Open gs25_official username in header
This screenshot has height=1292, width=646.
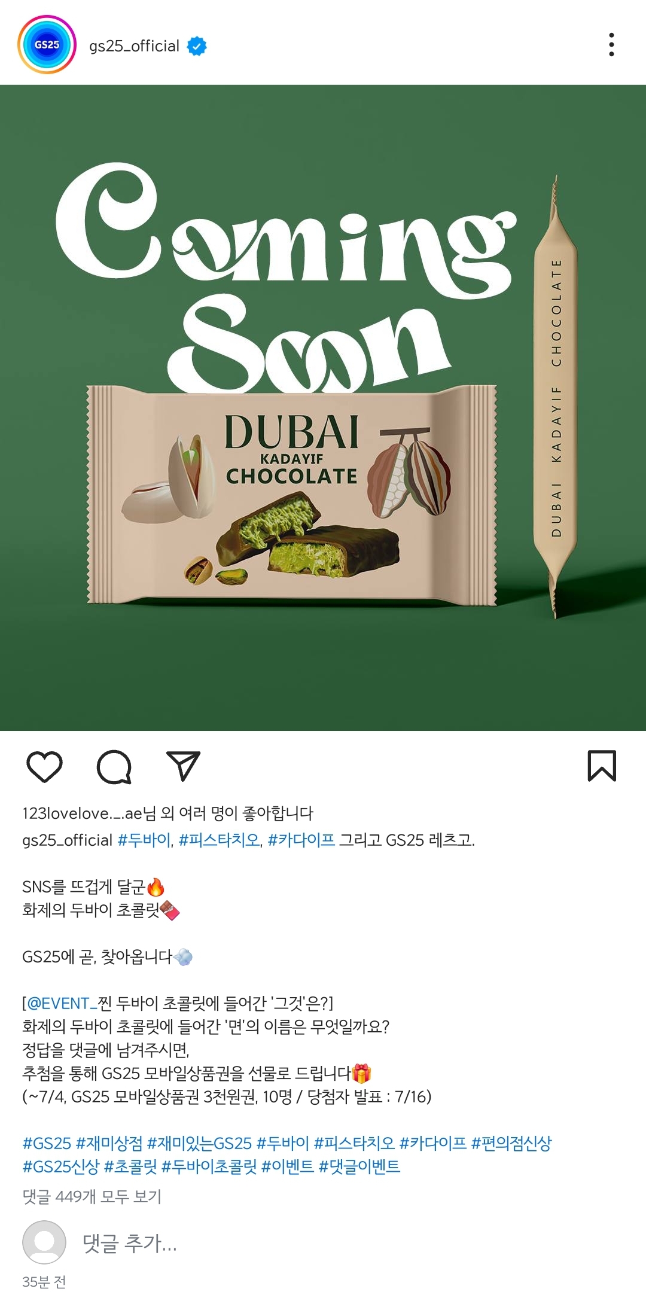point(134,46)
